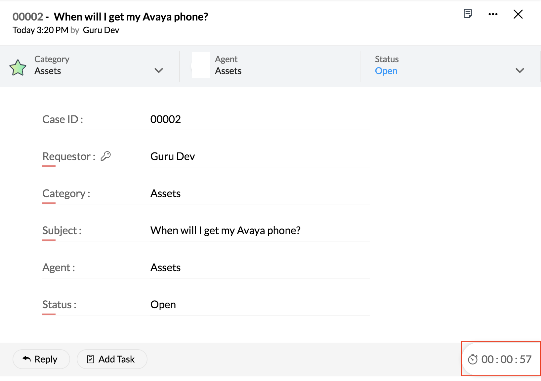
Task: Toggle the green star favorite icon
Action: click(18, 67)
